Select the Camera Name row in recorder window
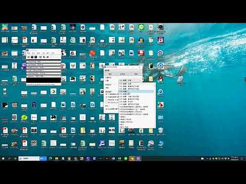Image resolution: width=246 pixels, height=184 pixels. [x=44, y=61]
